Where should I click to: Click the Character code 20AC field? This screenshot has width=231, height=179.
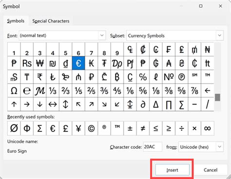(x=153, y=147)
